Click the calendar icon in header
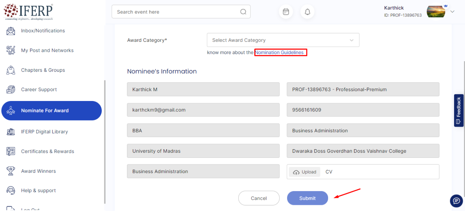Image resolution: width=465 pixels, height=211 pixels. (286, 12)
